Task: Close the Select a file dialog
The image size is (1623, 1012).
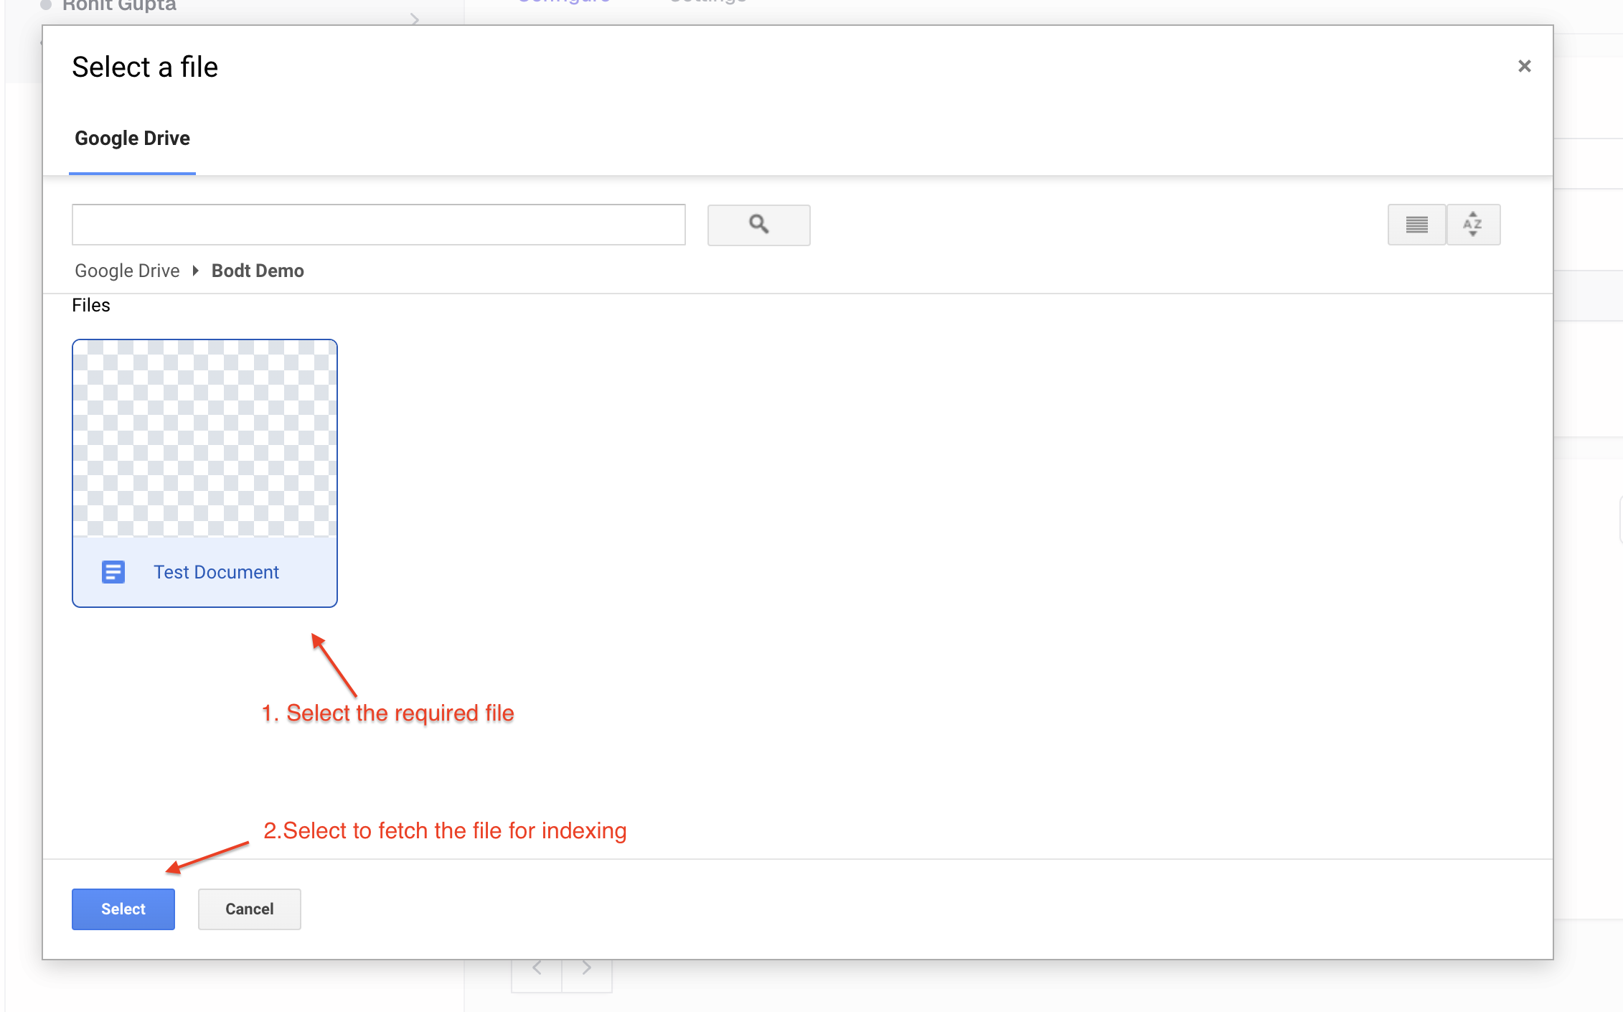Action: click(x=1524, y=67)
